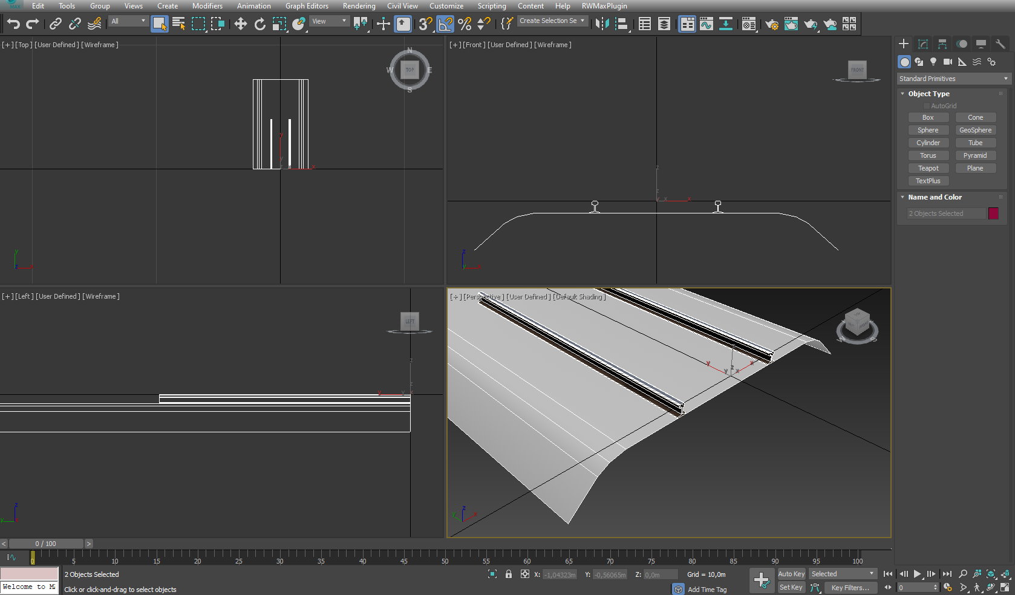Viewport: 1015px width, 595px height.
Task: Select the Lights category icon
Action: tap(933, 62)
